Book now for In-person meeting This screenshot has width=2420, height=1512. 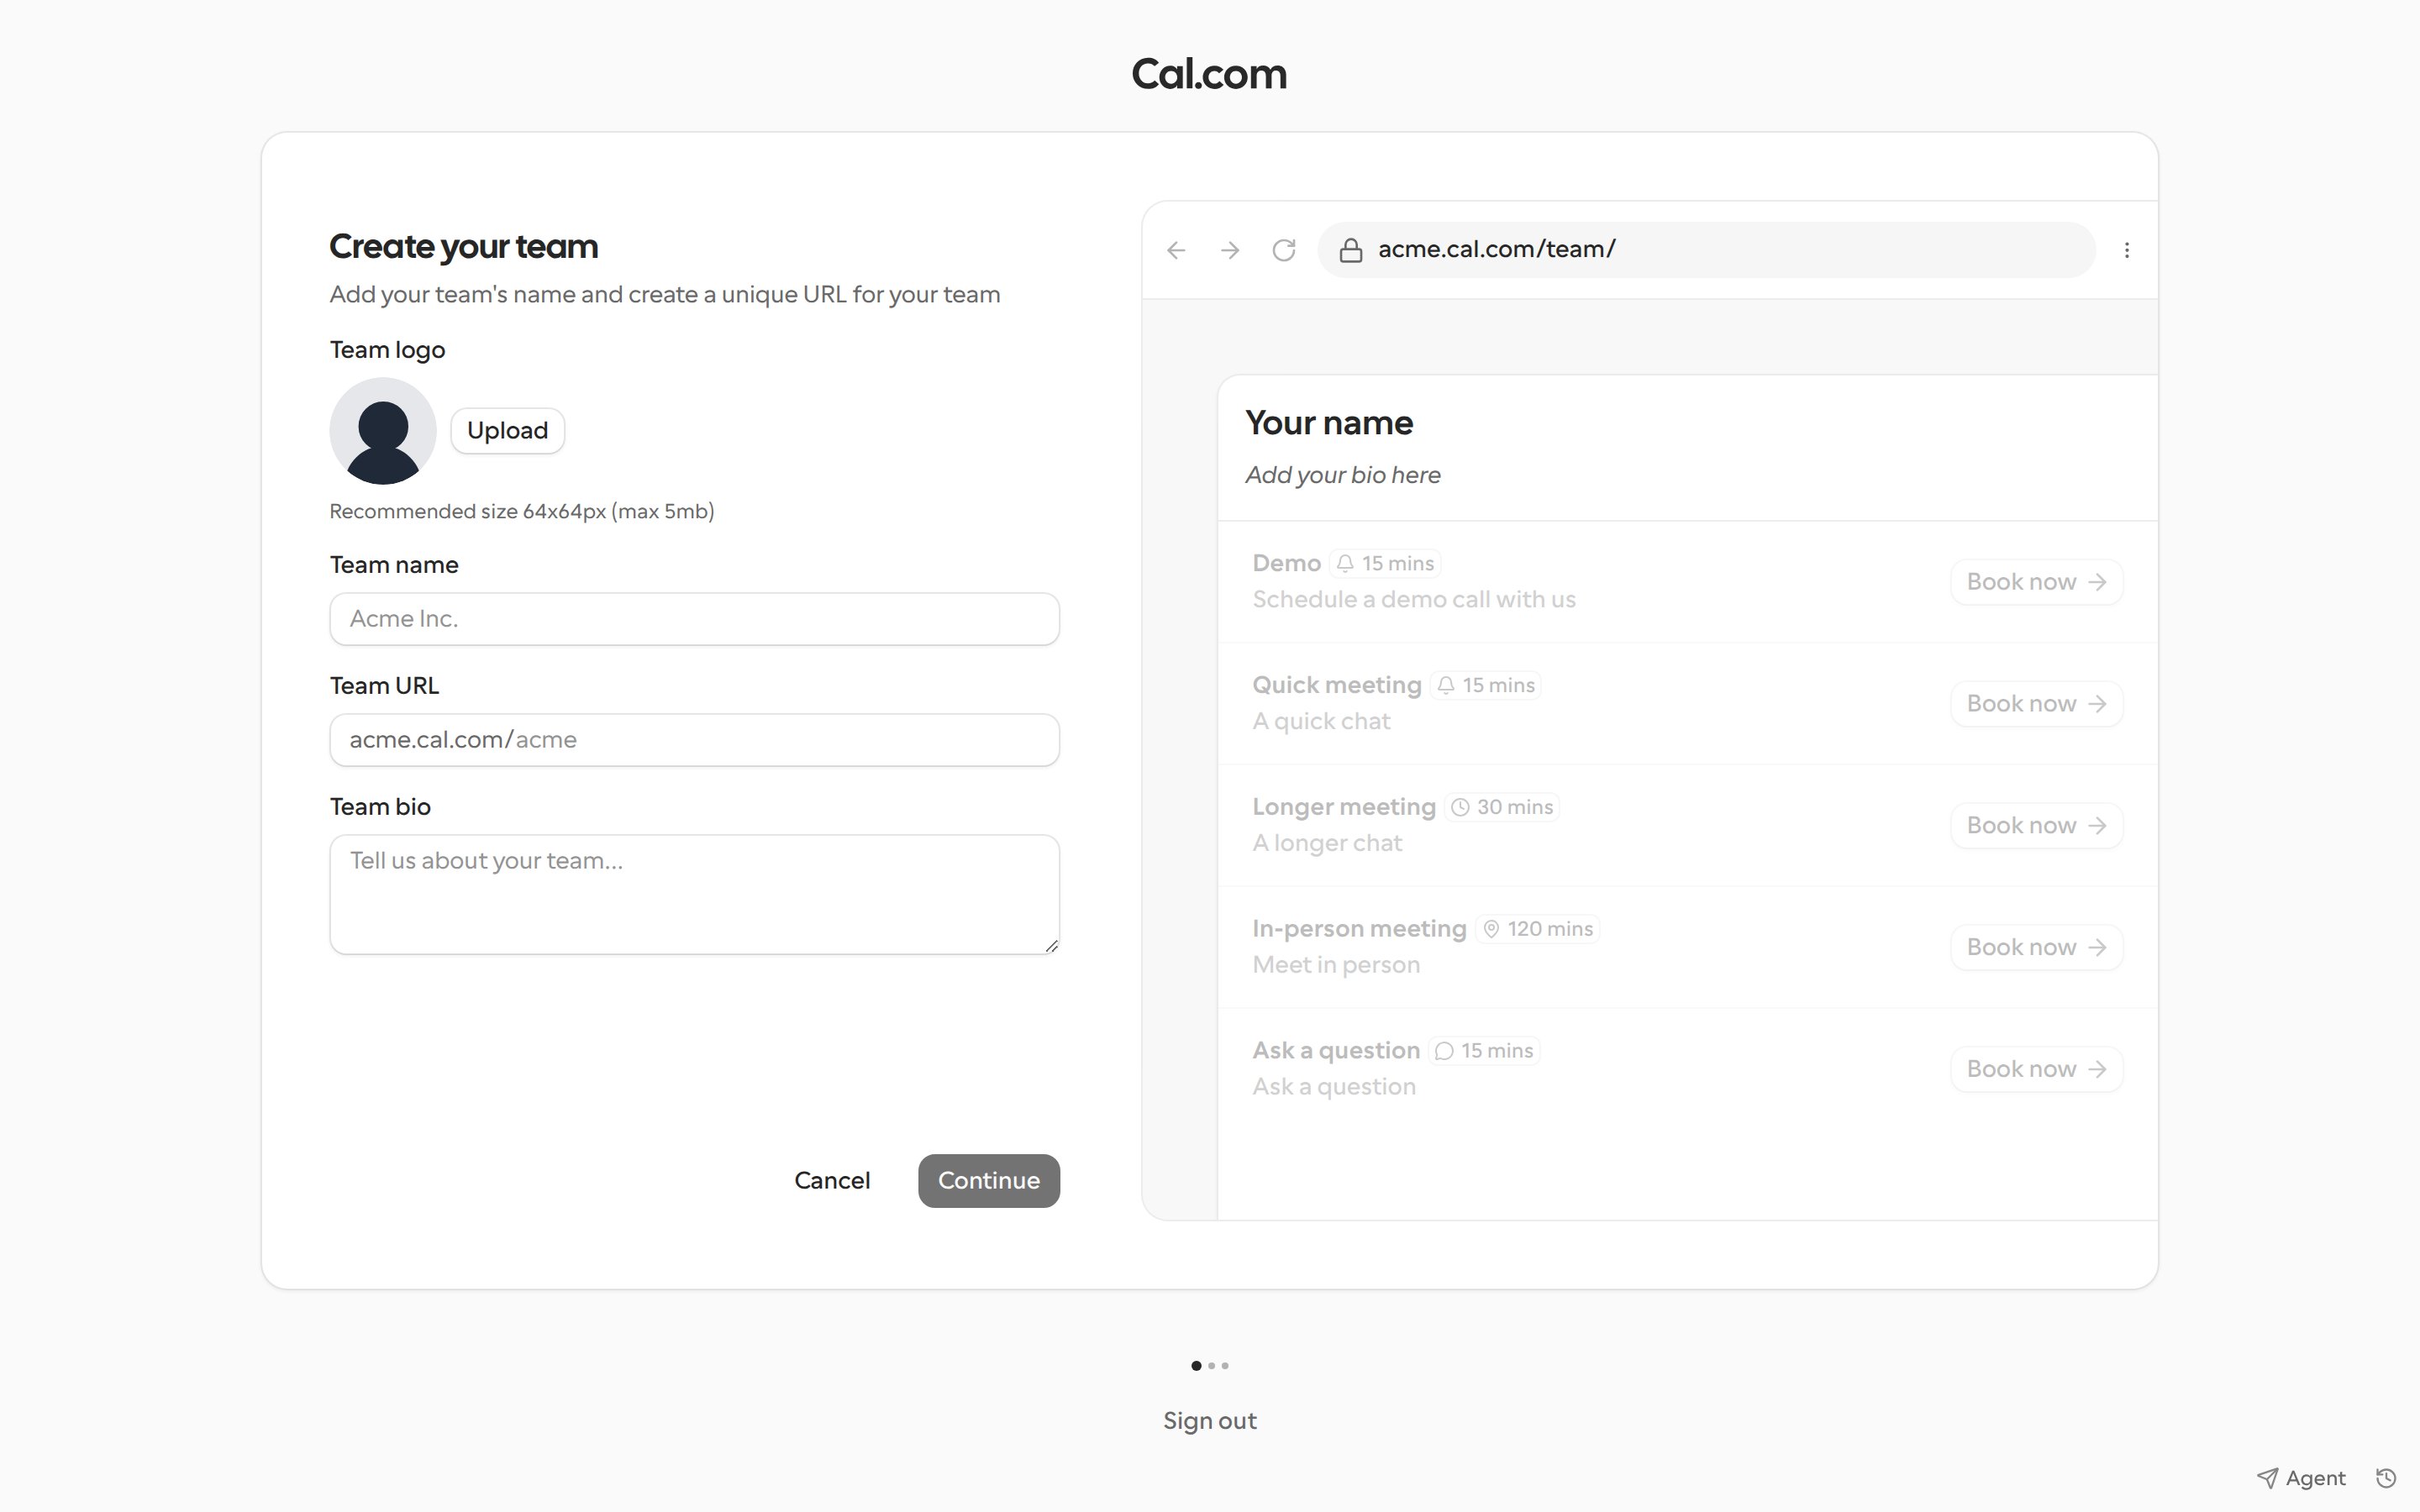pyautogui.click(x=2037, y=948)
